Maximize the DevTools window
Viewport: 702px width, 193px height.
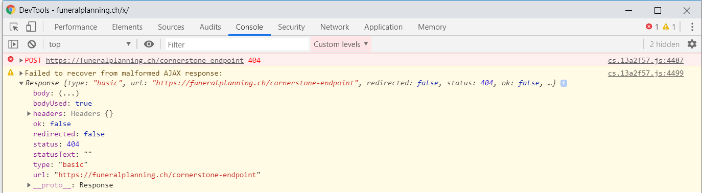658,10
